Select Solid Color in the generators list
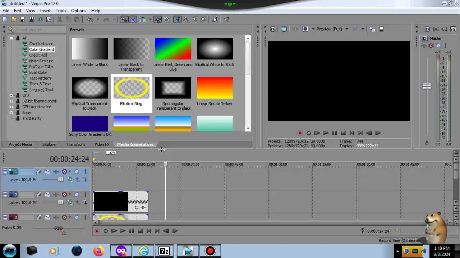This screenshot has width=460, height=258. coord(38,72)
